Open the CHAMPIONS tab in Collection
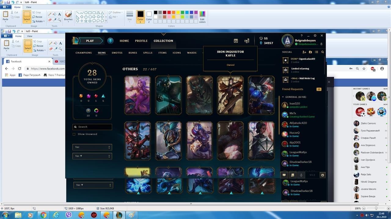This screenshot has width=391, height=219. (84, 53)
